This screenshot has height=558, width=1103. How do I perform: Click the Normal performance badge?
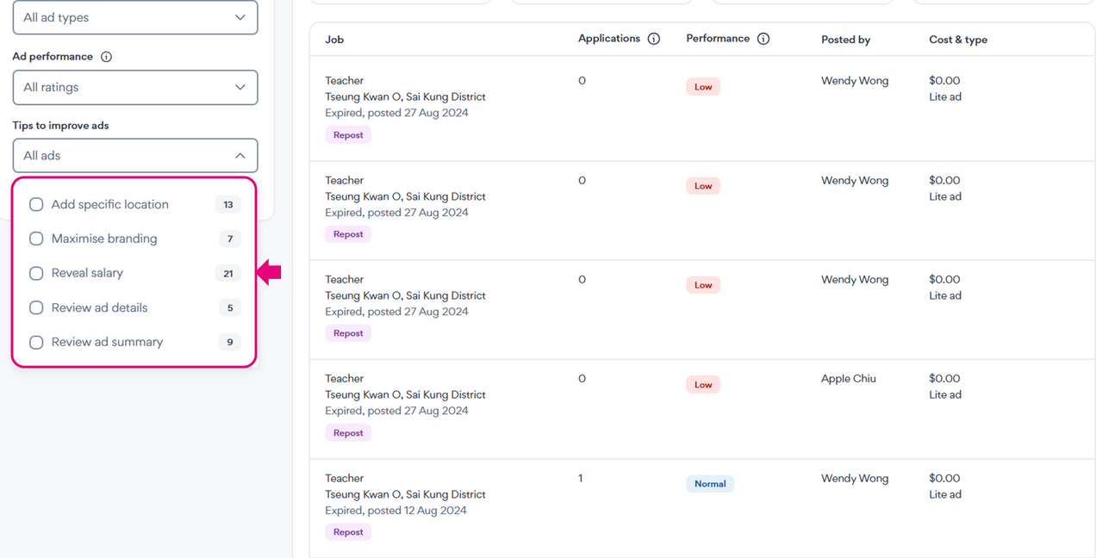click(709, 484)
